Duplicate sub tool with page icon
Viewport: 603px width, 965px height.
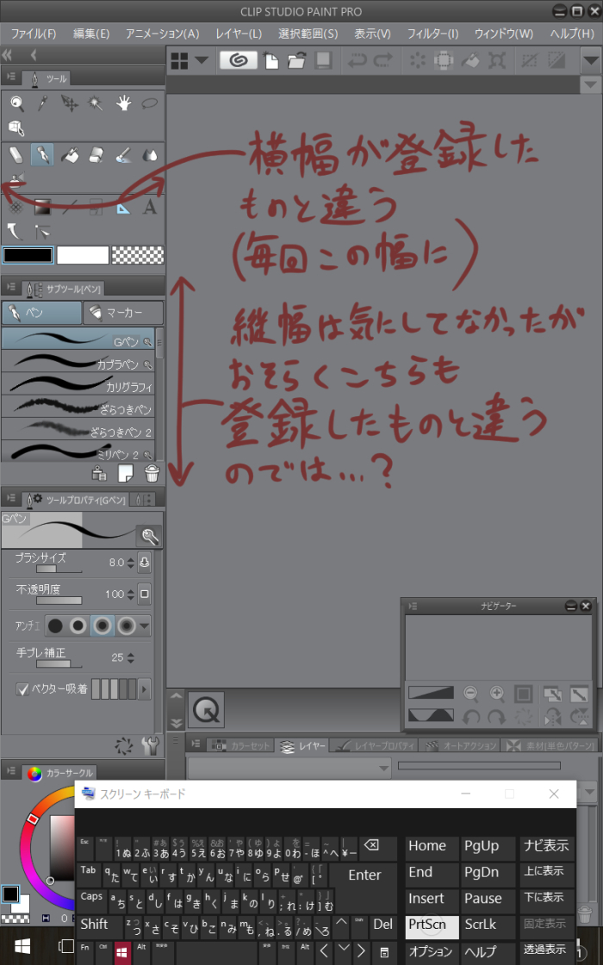tap(126, 473)
